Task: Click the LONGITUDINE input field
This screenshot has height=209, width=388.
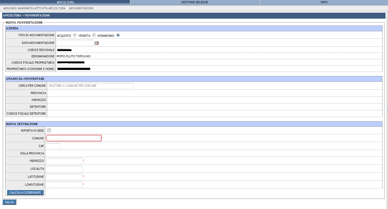Action: [x=65, y=185]
